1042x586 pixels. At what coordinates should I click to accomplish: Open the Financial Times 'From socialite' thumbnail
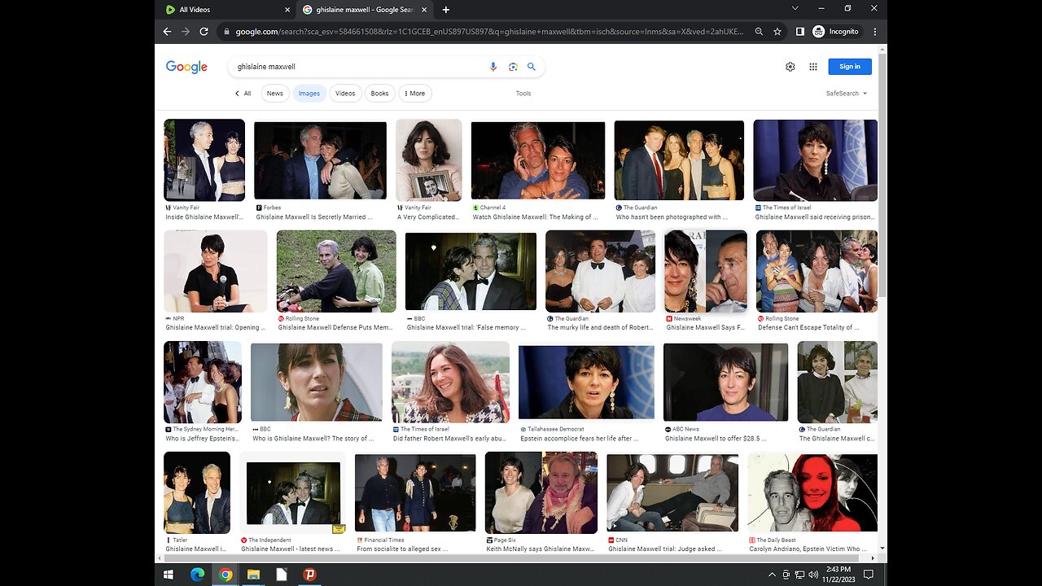[415, 492]
